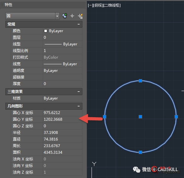Screen dimensions: 184x178
Task: Edit 直径 value 74.3816
Action: pyautogui.click(x=63, y=139)
